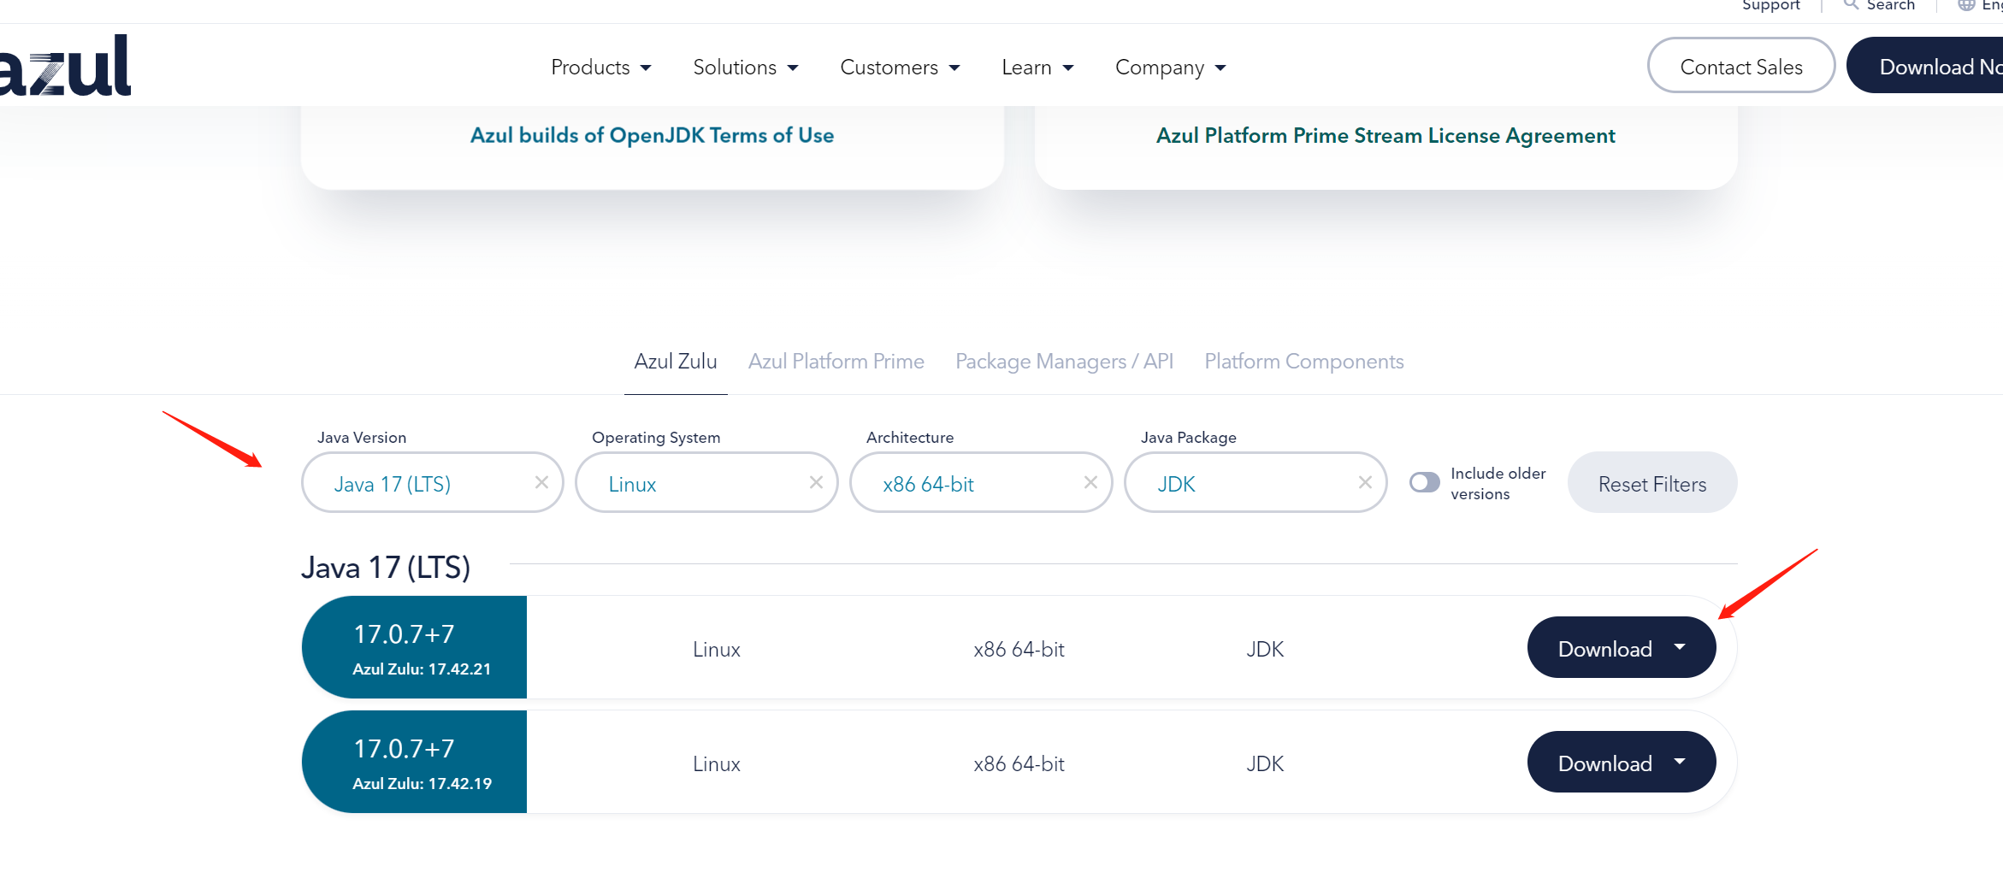The width and height of the screenshot is (2003, 878).
Task: Open the Package Managers / API tab
Action: (x=1064, y=362)
